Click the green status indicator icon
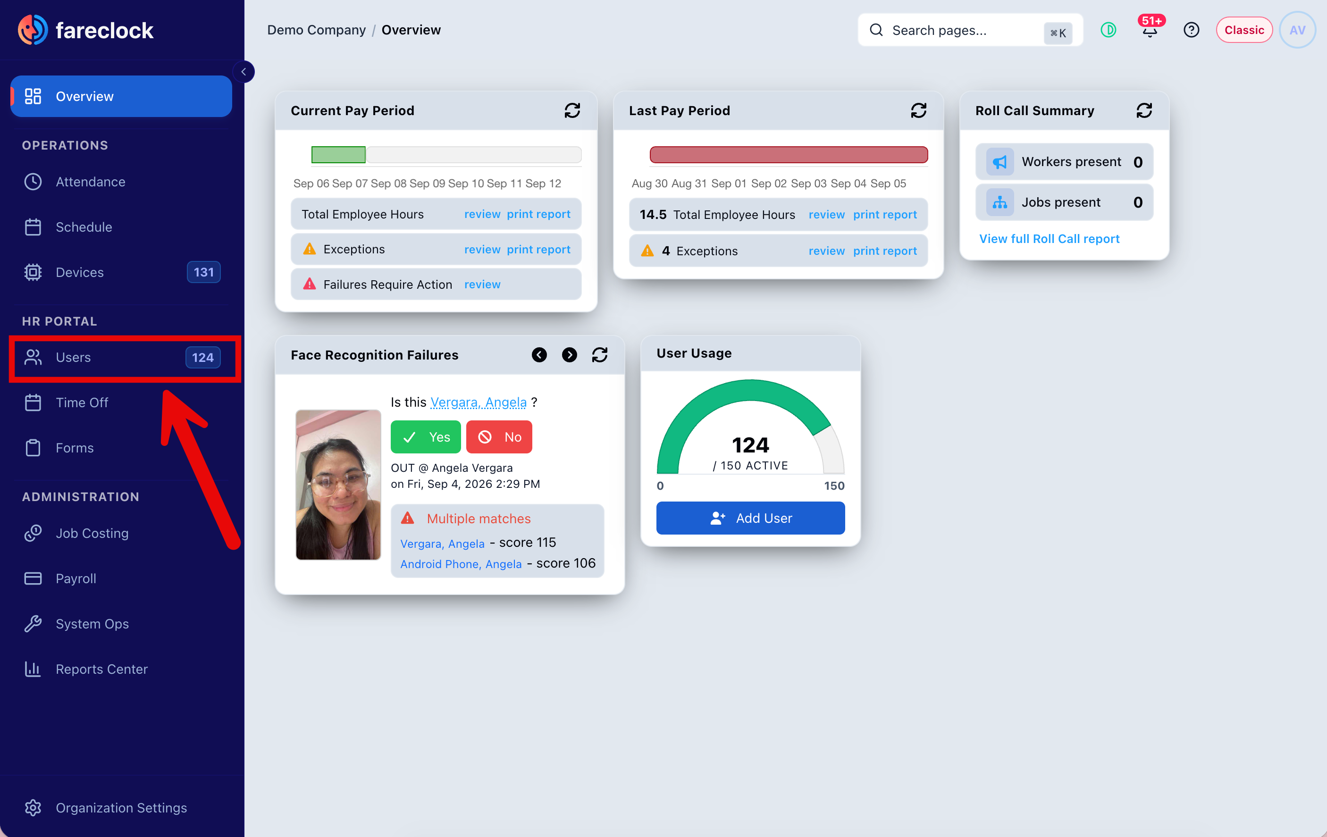1327x837 pixels. click(1108, 30)
